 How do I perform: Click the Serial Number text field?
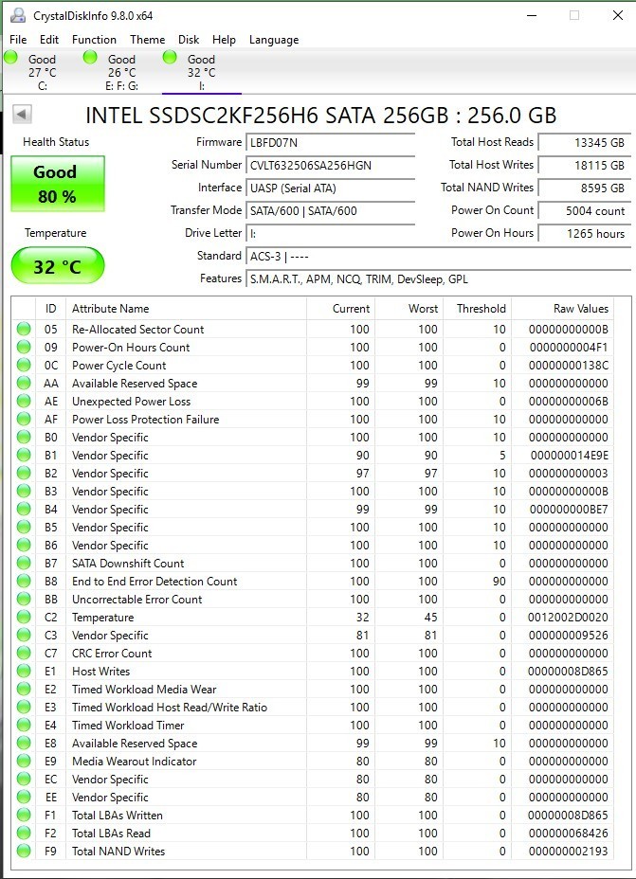pos(331,166)
